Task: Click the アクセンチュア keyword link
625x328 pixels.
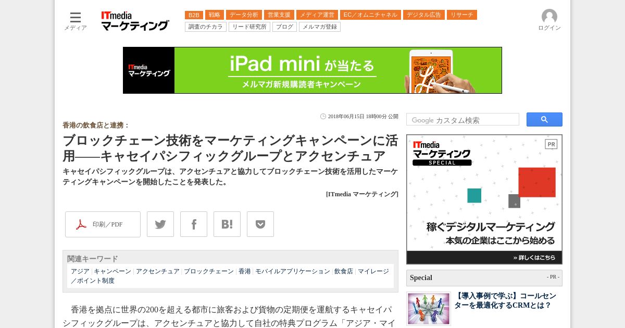Action: [157, 271]
